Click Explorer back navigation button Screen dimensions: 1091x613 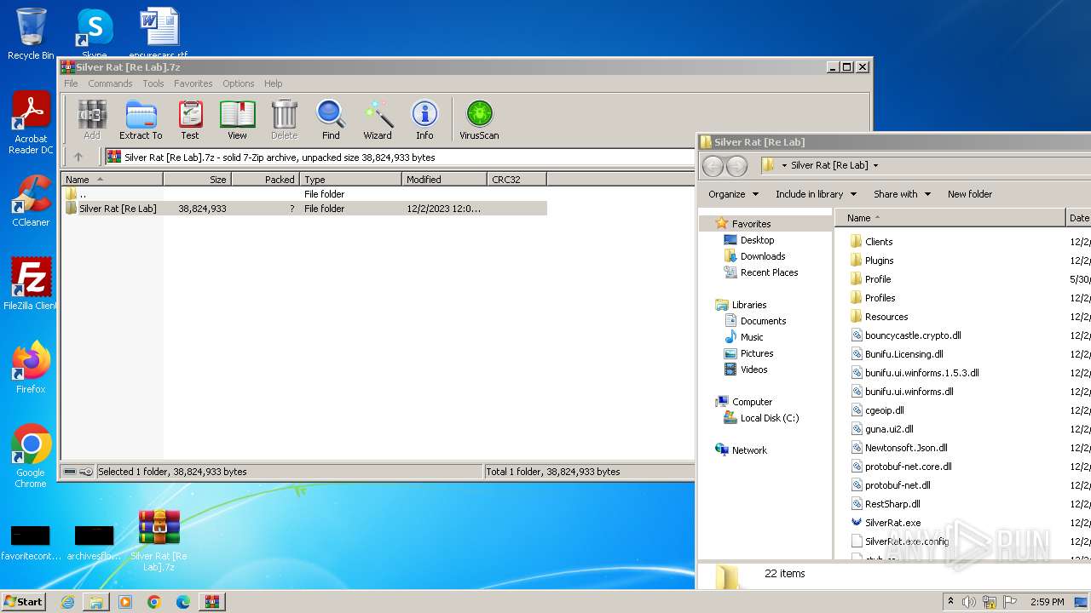(x=713, y=166)
